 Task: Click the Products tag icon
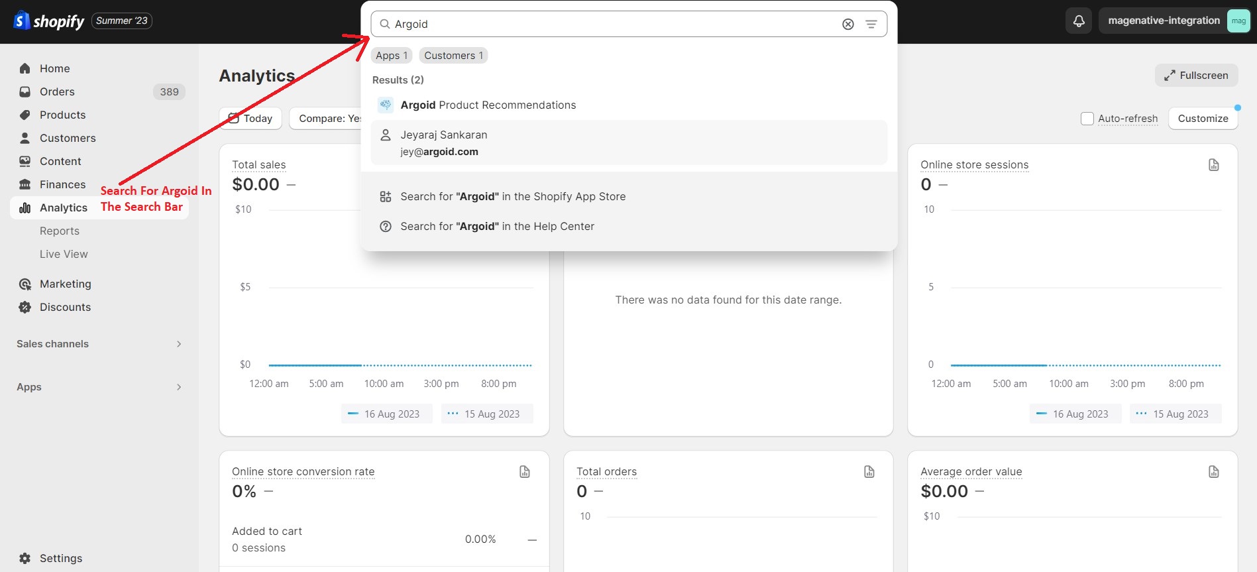point(25,115)
